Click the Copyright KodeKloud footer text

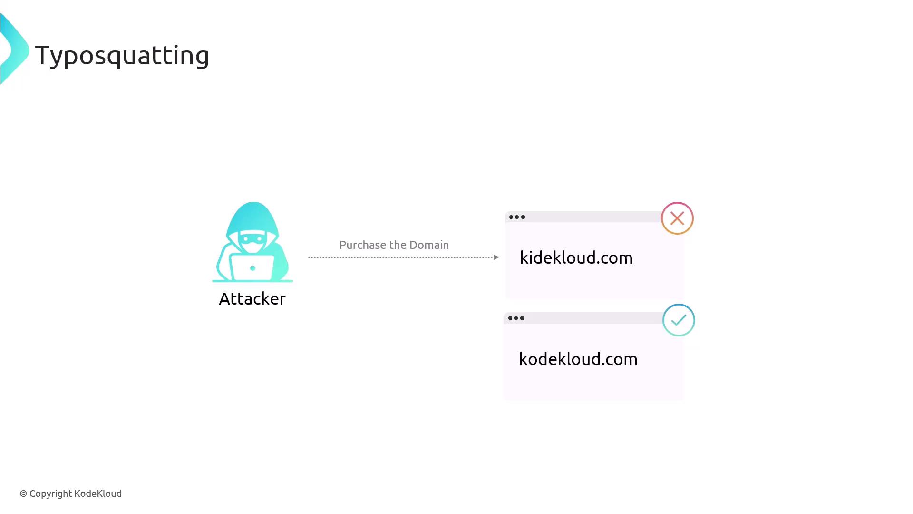(75, 494)
